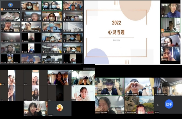Select participant with mountain landscape virtual background
Screen dimensions: 182x119
click(139, 105)
